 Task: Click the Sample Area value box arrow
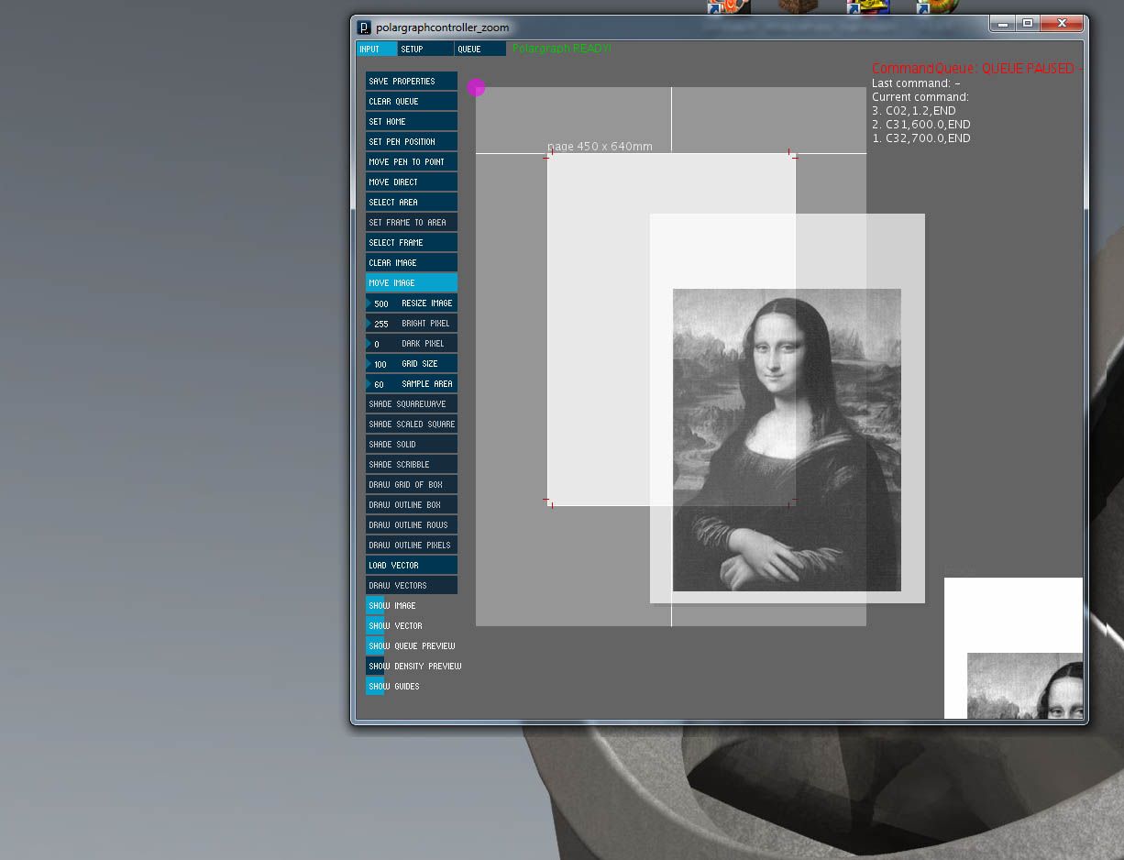pyautogui.click(x=369, y=384)
